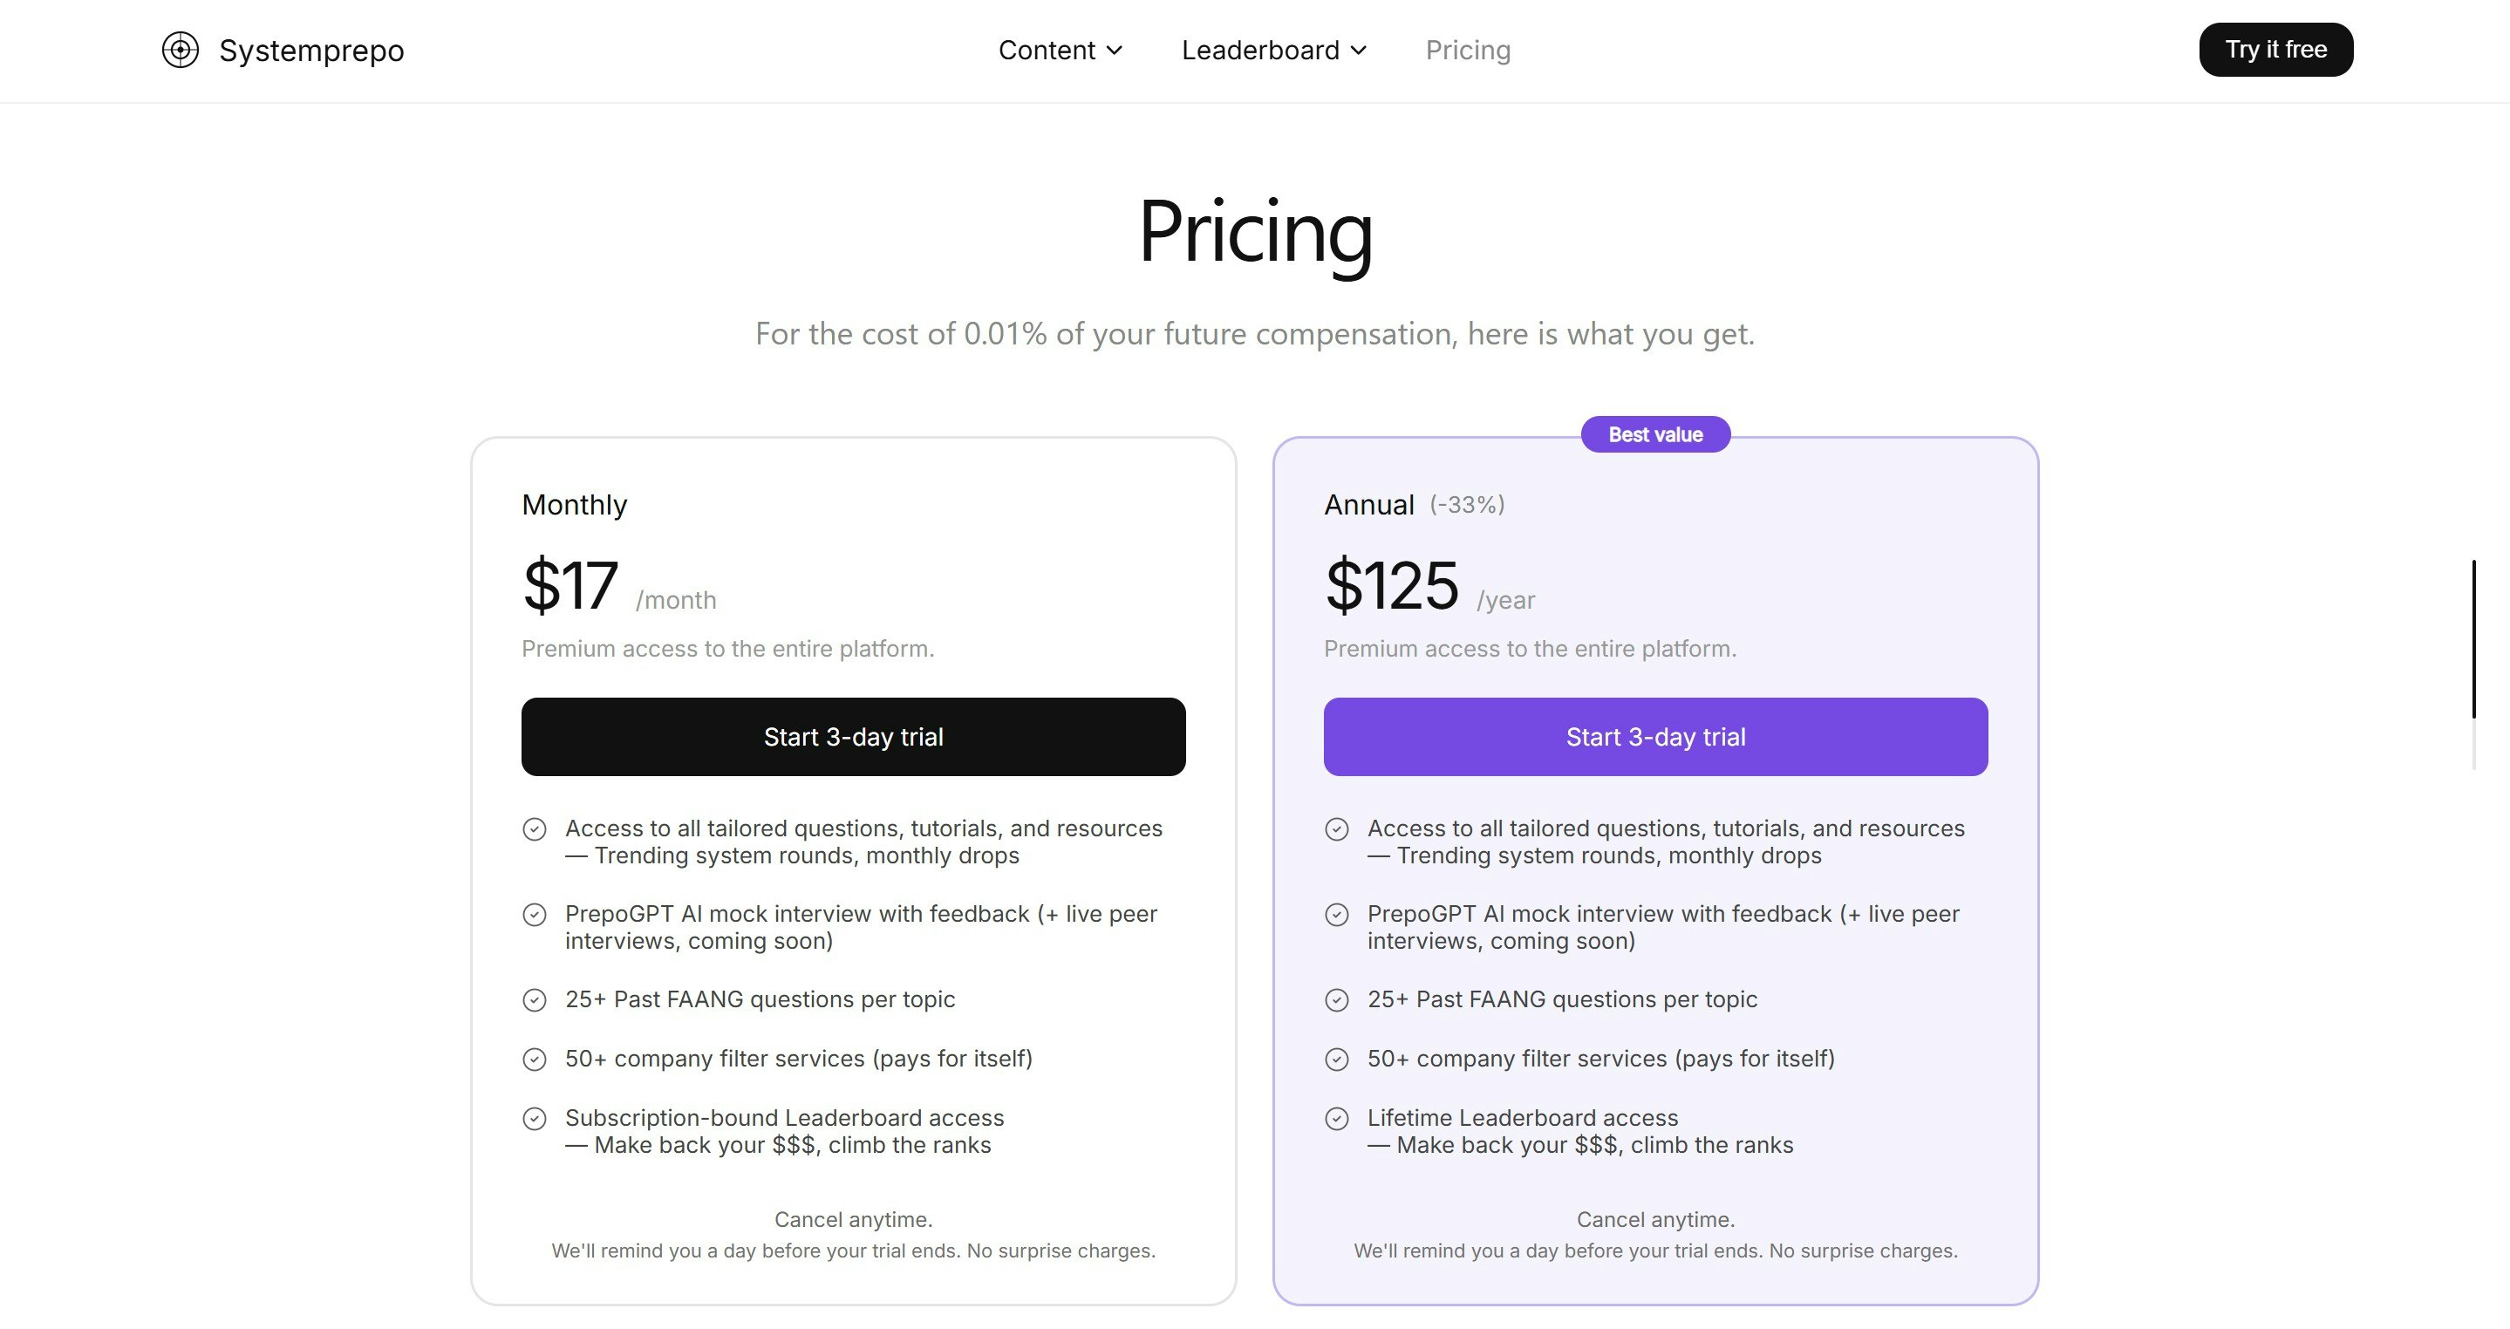Click the purple Best value badge
The height and width of the screenshot is (1329, 2510).
pos(1654,434)
